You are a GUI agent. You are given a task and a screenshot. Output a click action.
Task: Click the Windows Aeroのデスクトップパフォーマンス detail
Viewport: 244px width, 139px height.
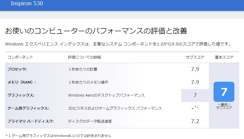[107, 95]
